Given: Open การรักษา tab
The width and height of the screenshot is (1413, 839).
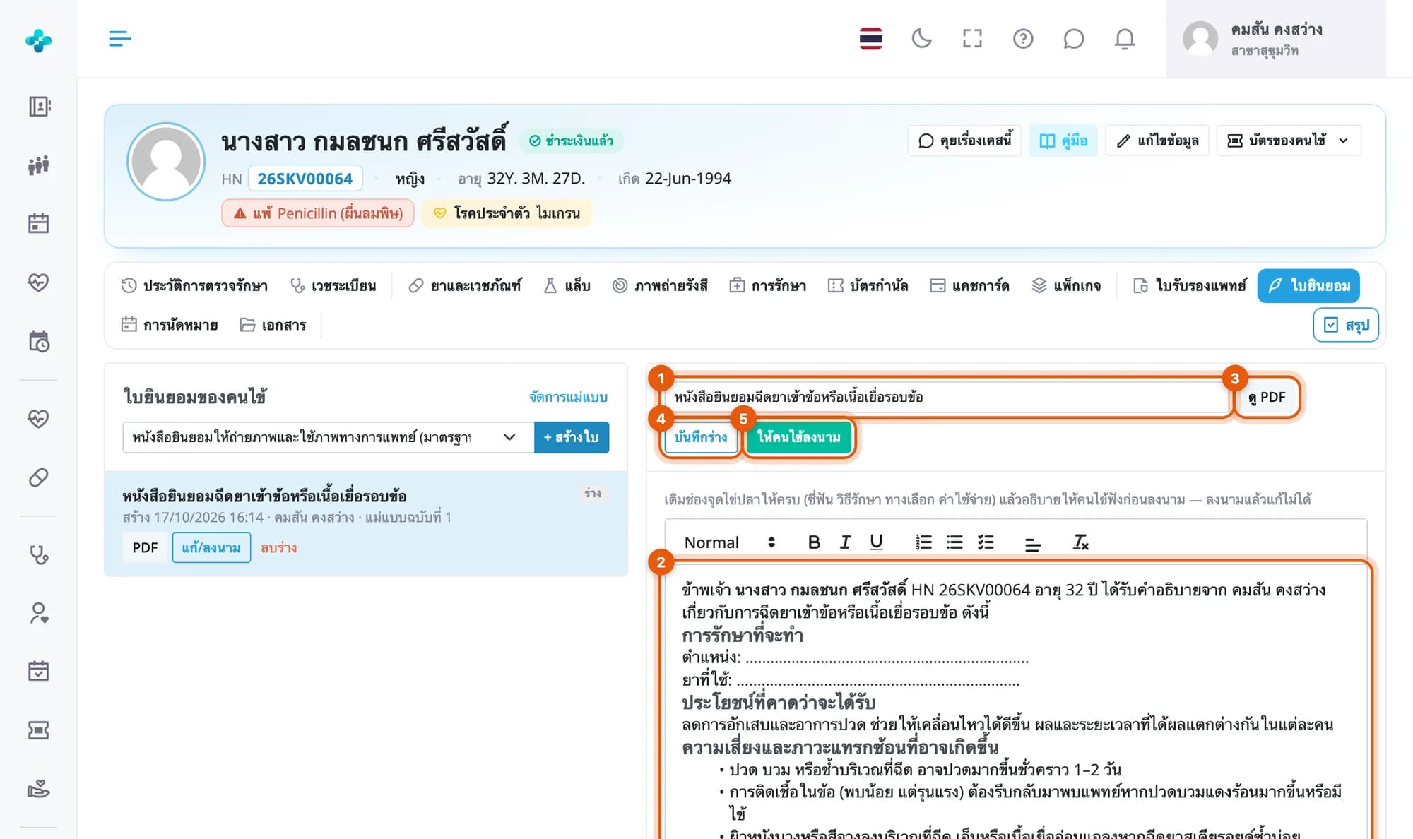Looking at the screenshot, I should tap(768, 286).
